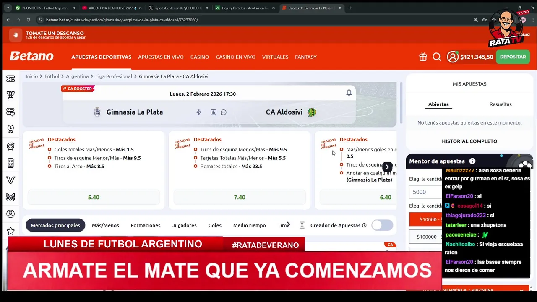This screenshot has height=302, width=537.
Task: Bookmark page with the star icon
Action: tap(494, 20)
